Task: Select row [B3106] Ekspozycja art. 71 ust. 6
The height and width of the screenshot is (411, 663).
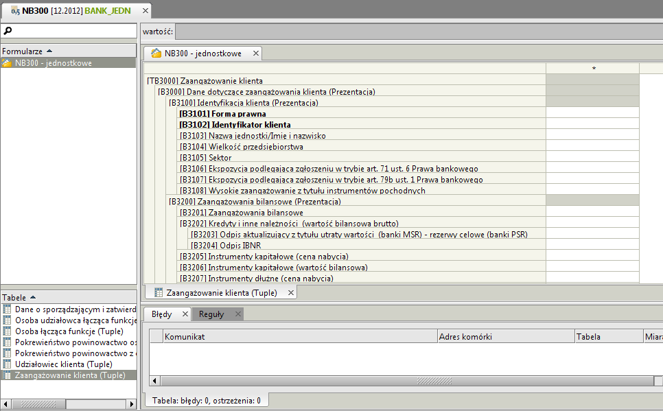Action: click(362, 169)
